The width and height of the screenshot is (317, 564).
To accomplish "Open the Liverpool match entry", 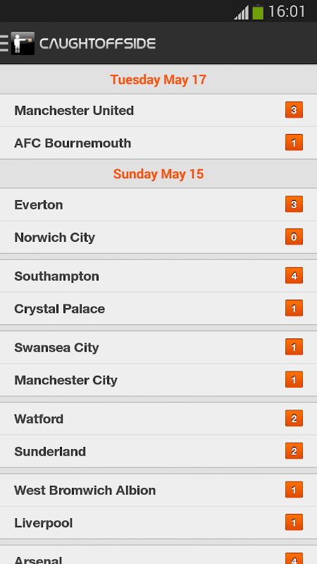I will pos(158,523).
